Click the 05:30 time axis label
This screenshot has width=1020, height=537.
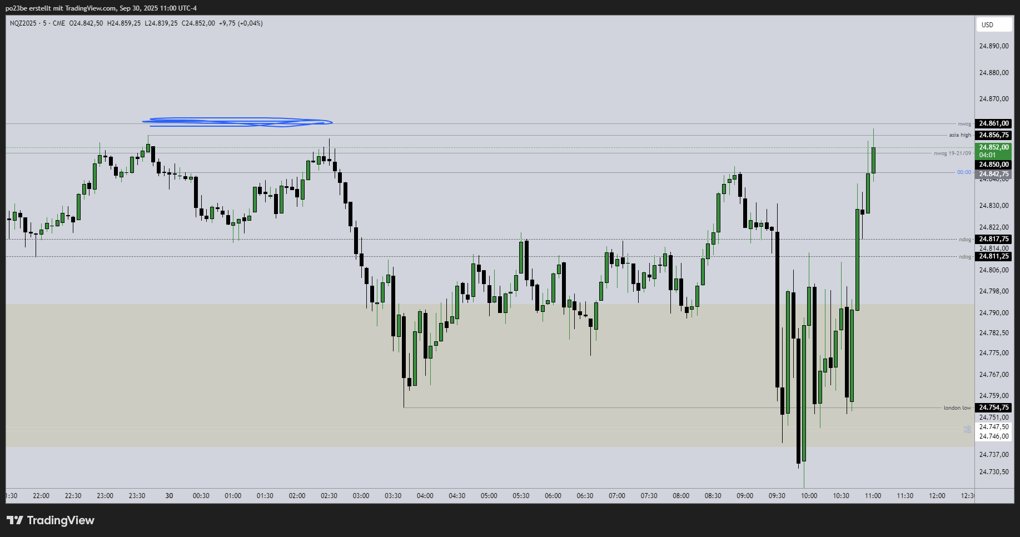(521, 496)
